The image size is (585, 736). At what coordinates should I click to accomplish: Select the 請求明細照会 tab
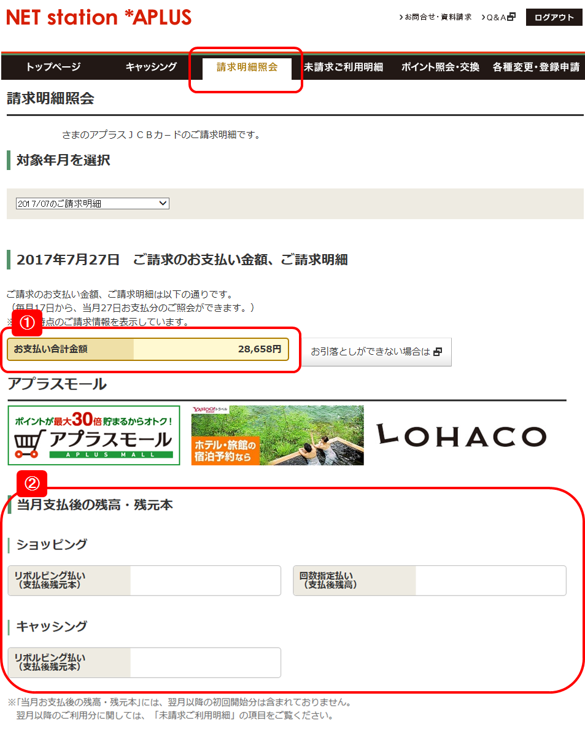247,67
